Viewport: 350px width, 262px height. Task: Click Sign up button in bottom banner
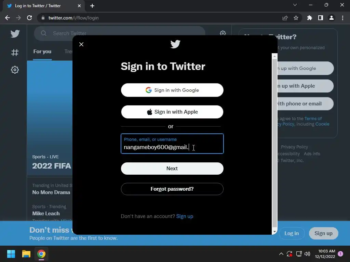(323, 233)
